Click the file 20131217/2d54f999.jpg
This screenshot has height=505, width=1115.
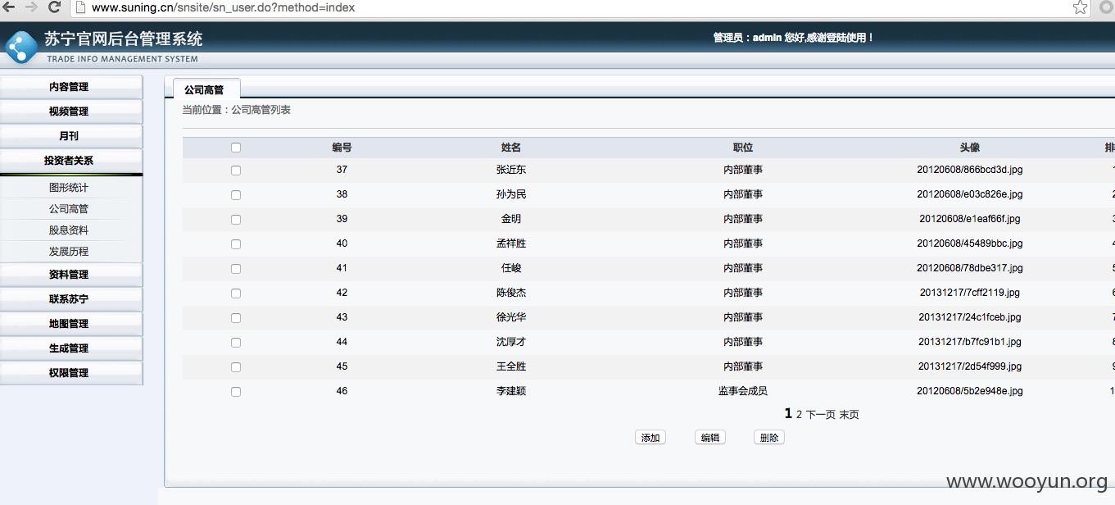pyautogui.click(x=970, y=366)
